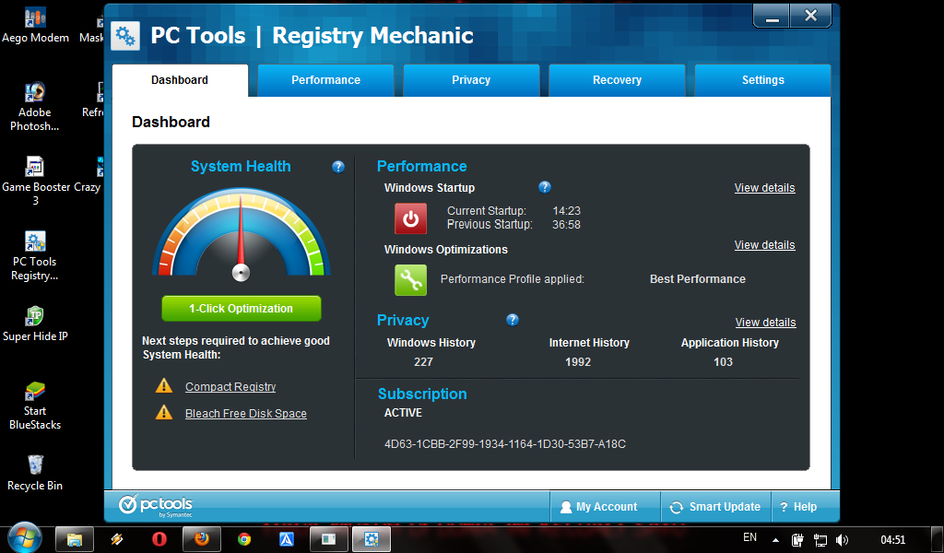Open the Bleach Free Disk Space link
The image size is (944, 553).
pos(245,414)
